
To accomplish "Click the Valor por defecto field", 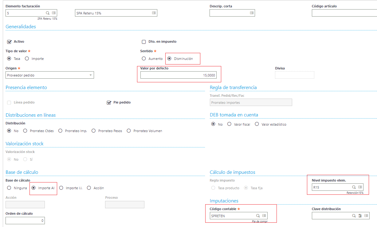I will coord(179,75).
